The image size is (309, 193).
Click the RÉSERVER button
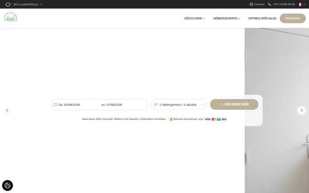[x=293, y=18]
